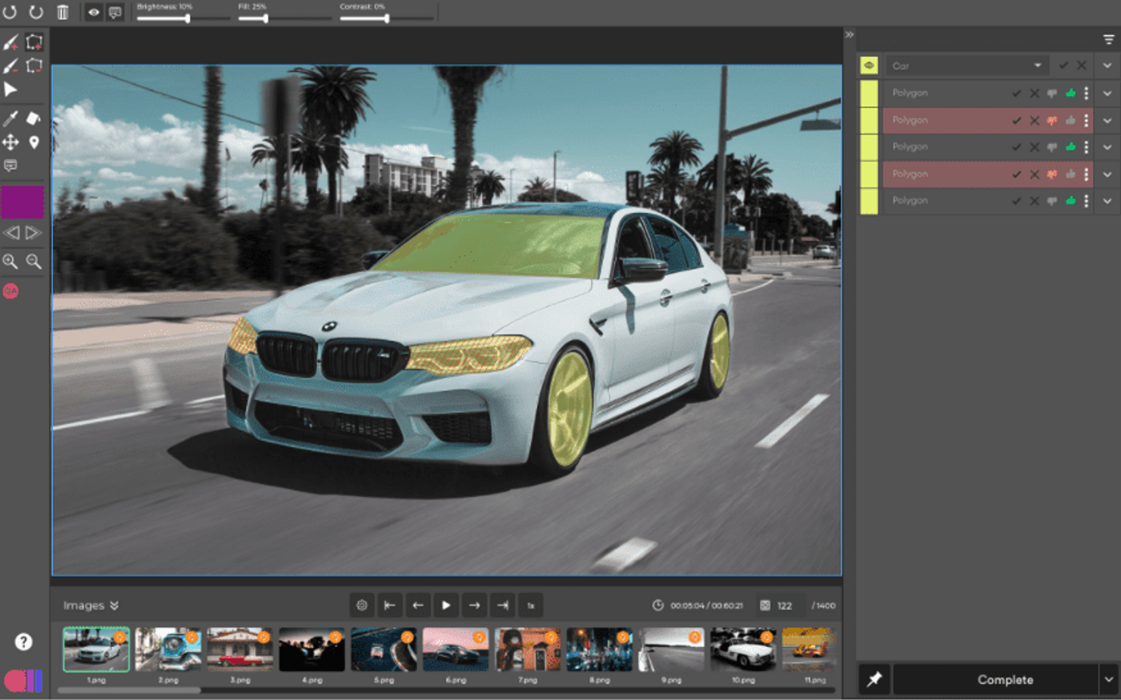Toggle the comments display button in top toolbar
The image size is (1121, 700).
click(115, 12)
